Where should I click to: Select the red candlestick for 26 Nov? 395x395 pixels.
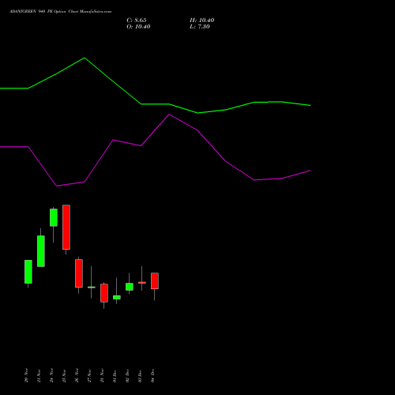[x=79, y=273]
